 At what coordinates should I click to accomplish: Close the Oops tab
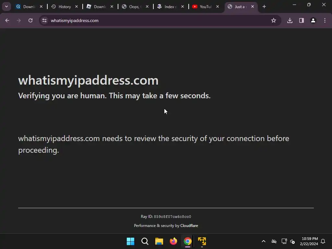(x=147, y=7)
